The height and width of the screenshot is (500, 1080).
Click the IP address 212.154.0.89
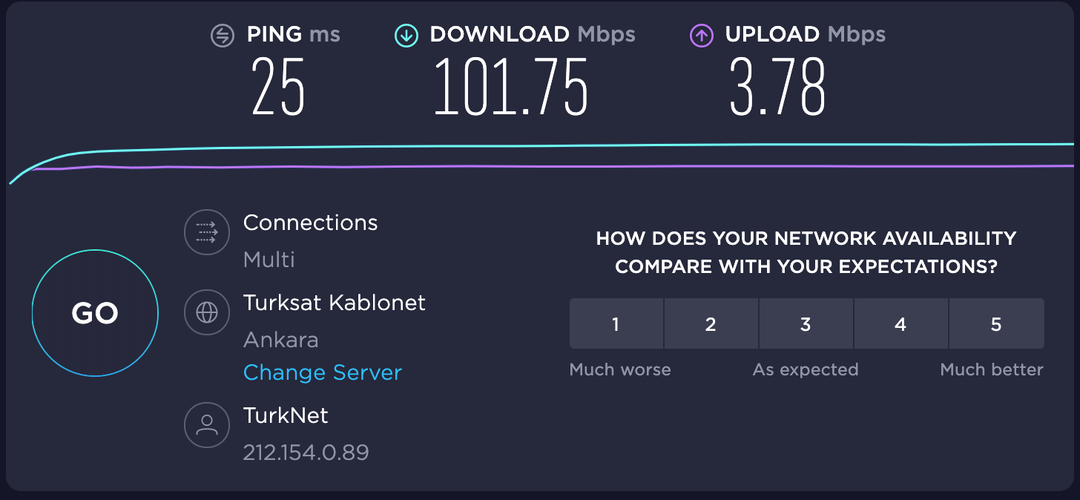click(x=306, y=452)
